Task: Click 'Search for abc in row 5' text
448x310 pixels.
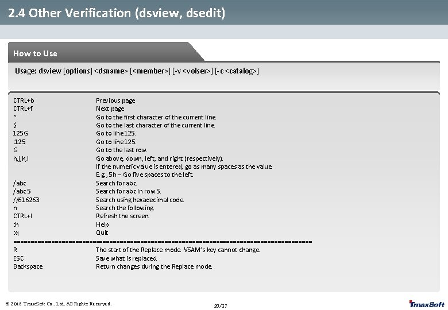Action: coord(129,191)
